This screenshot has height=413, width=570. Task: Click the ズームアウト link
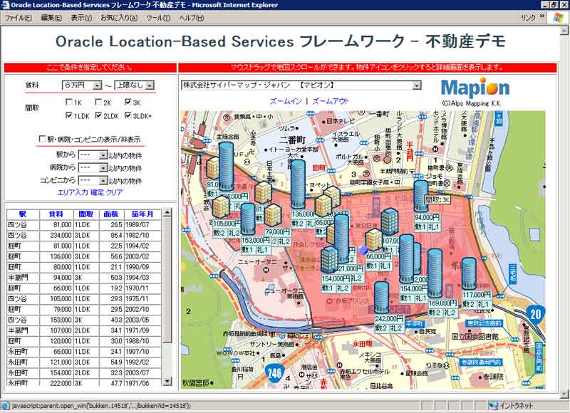[x=331, y=101]
